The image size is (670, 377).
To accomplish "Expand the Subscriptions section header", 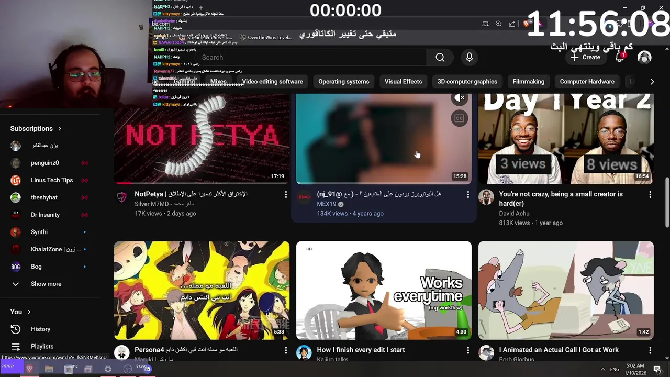I will (x=36, y=128).
